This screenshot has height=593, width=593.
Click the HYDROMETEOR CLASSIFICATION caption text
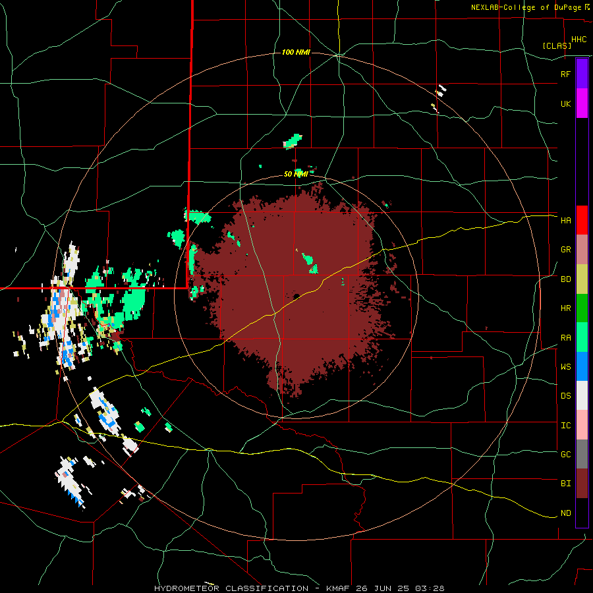[x=231, y=588]
